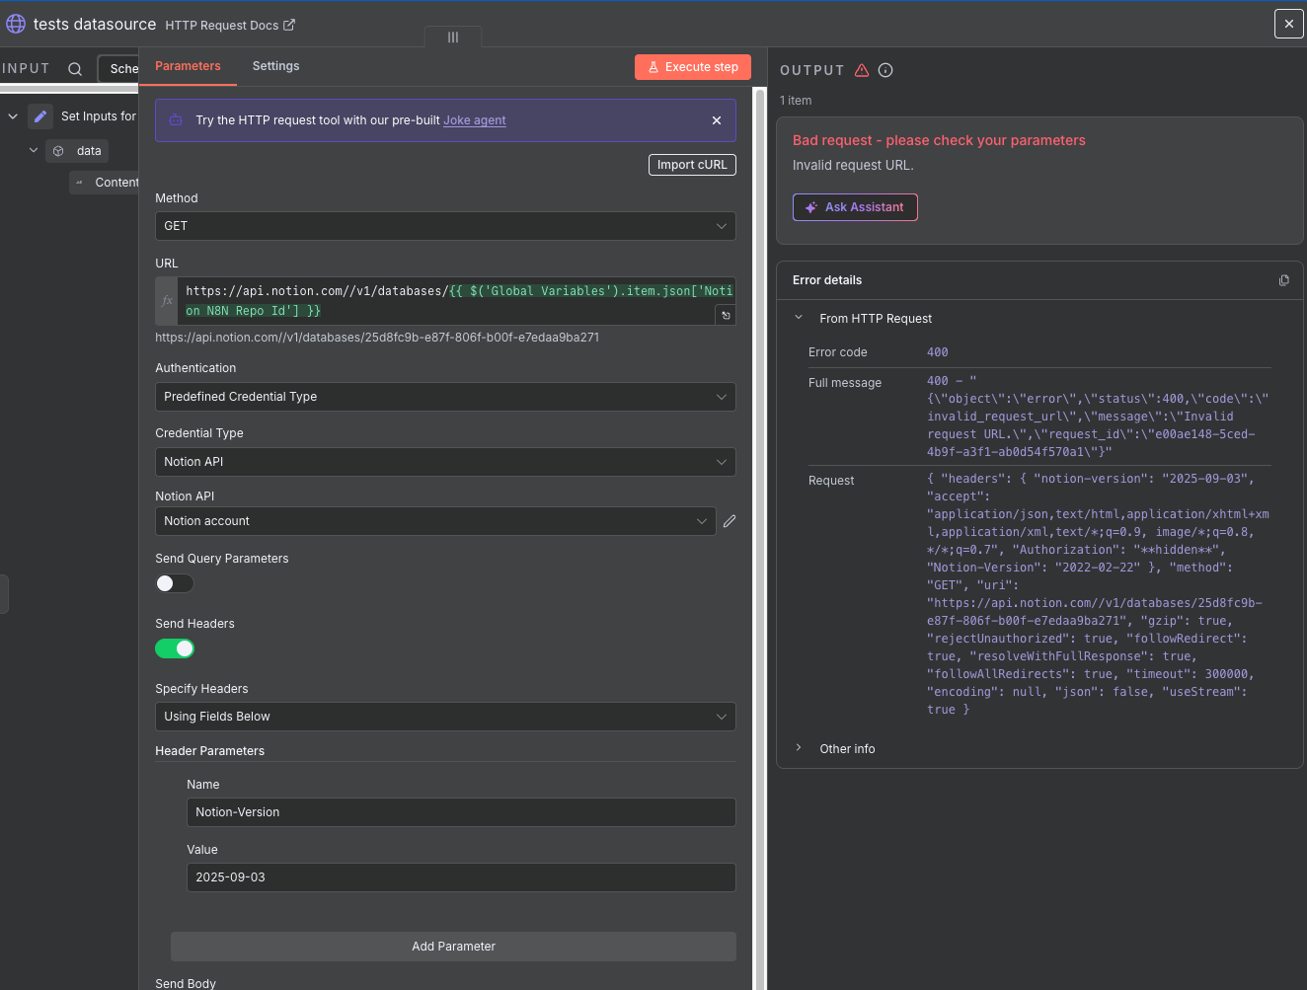
Task: Select the Parameters tab
Action: pyautogui.click(x=187, y=66)
